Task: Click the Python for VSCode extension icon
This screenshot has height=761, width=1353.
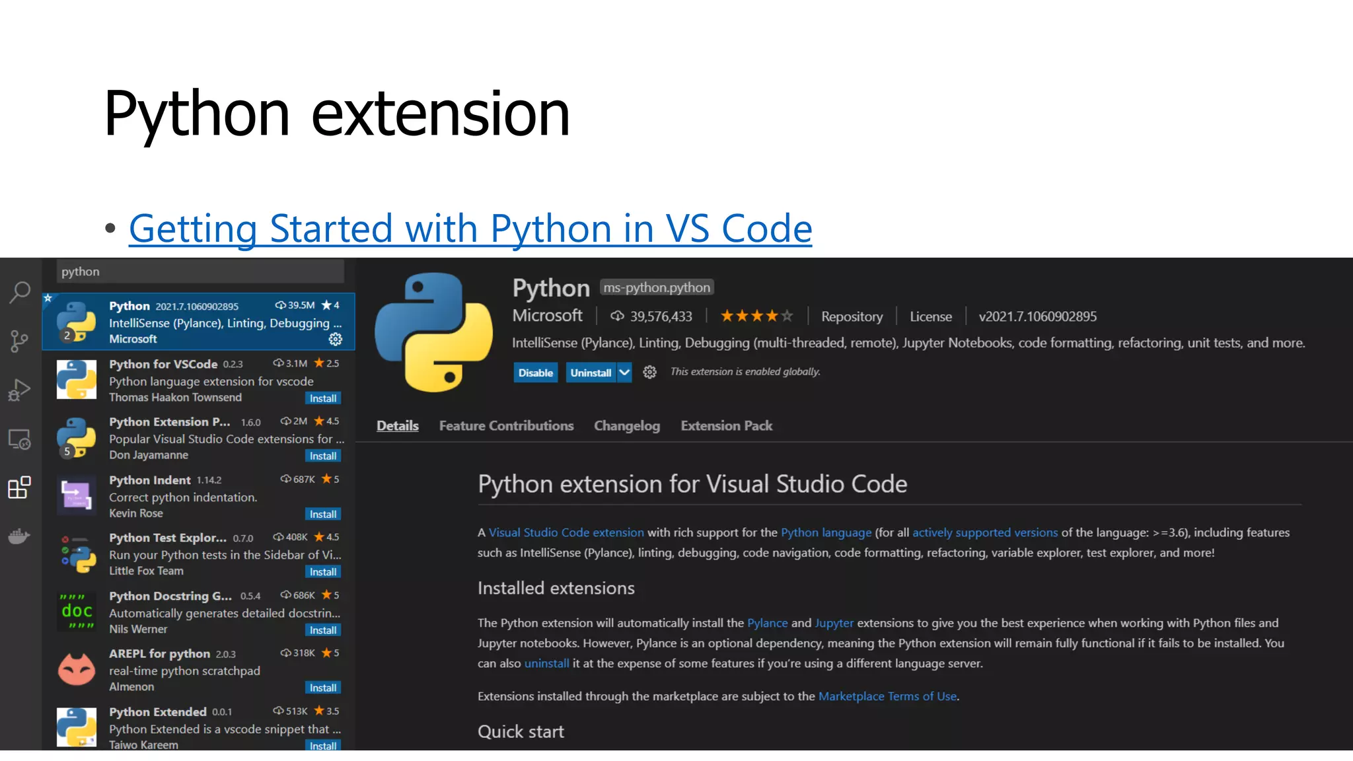Action: tap(77, 379)
